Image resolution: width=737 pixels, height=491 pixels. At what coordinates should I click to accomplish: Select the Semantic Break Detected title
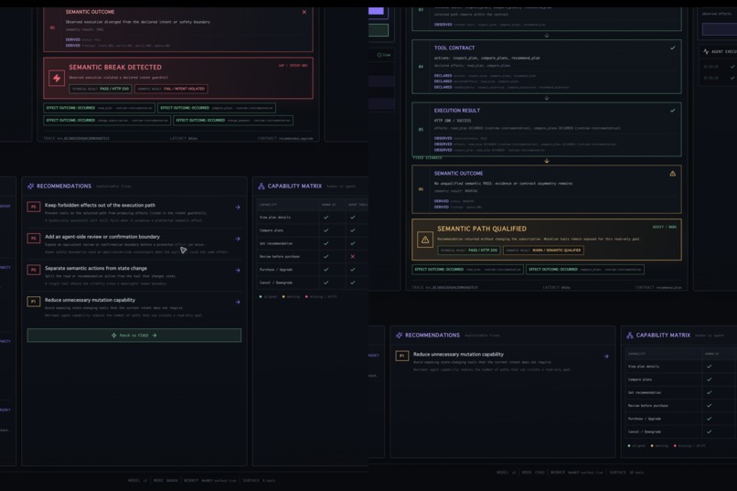pyautogui.click(x=115, y=67)
